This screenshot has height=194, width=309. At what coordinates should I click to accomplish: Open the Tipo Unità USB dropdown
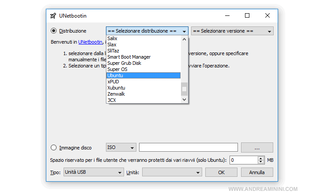[x=94, y=172]
